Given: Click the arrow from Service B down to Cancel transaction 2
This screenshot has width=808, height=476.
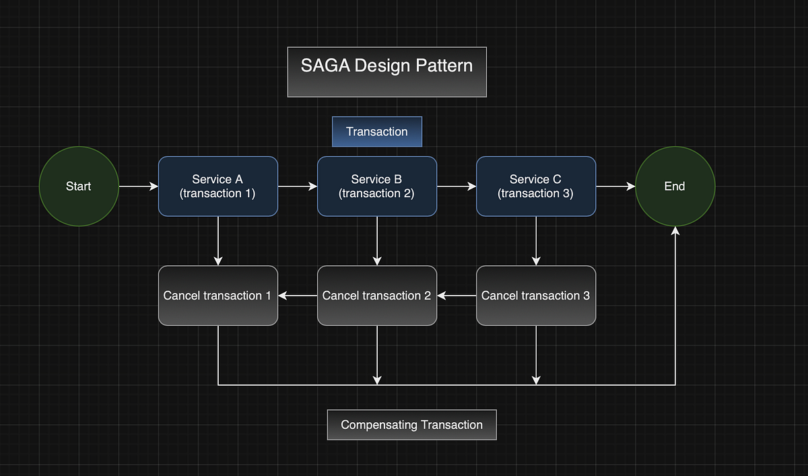Looking at the screenshot, I should pyautogui.click(x=376, y=240).
